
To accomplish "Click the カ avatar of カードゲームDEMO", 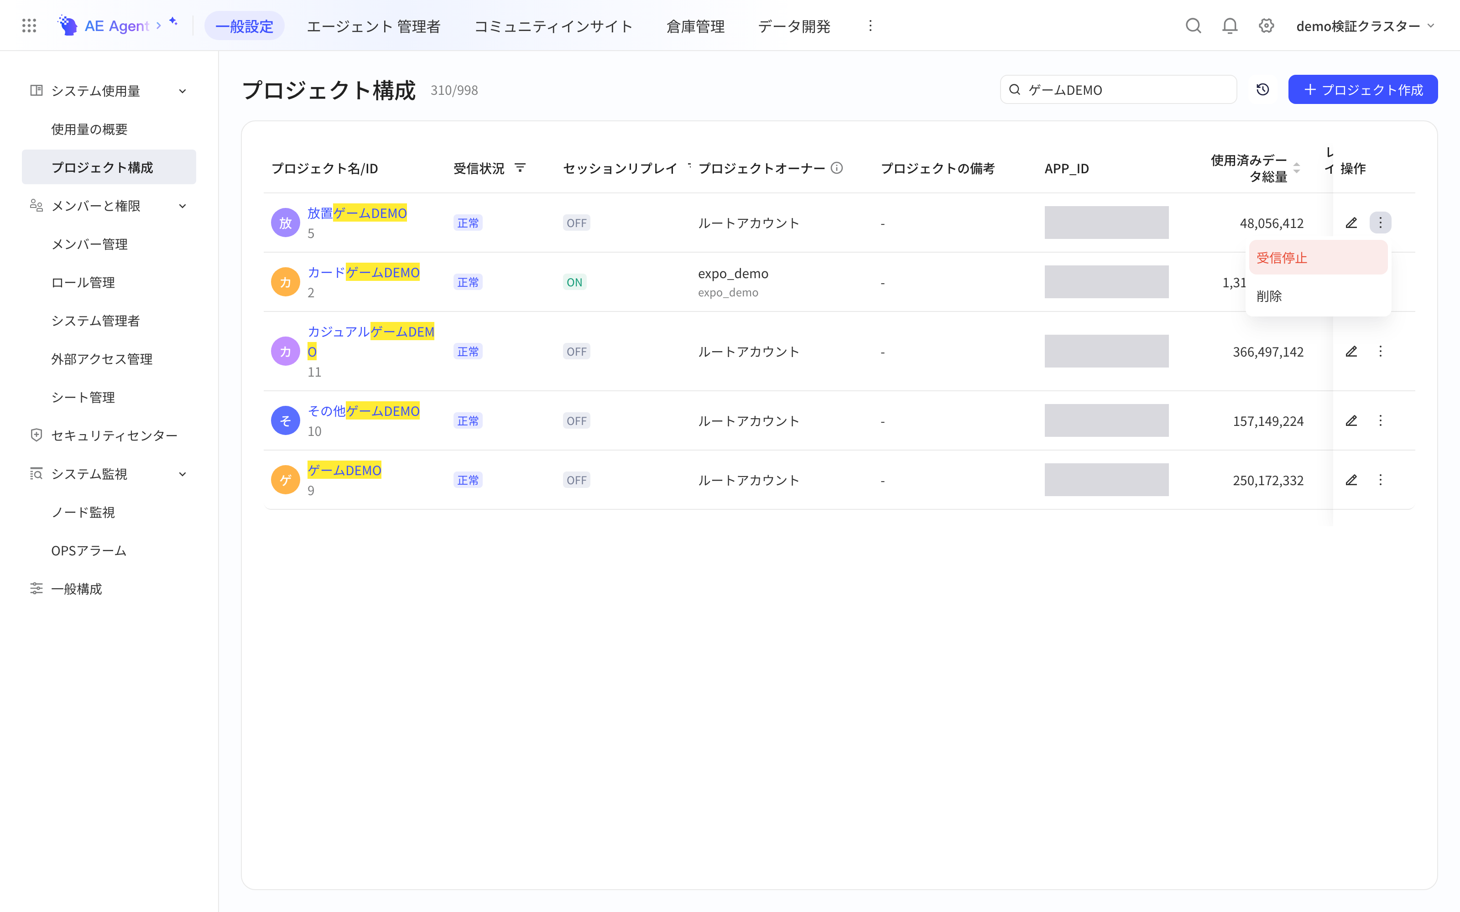I will [x=285, y=282].
